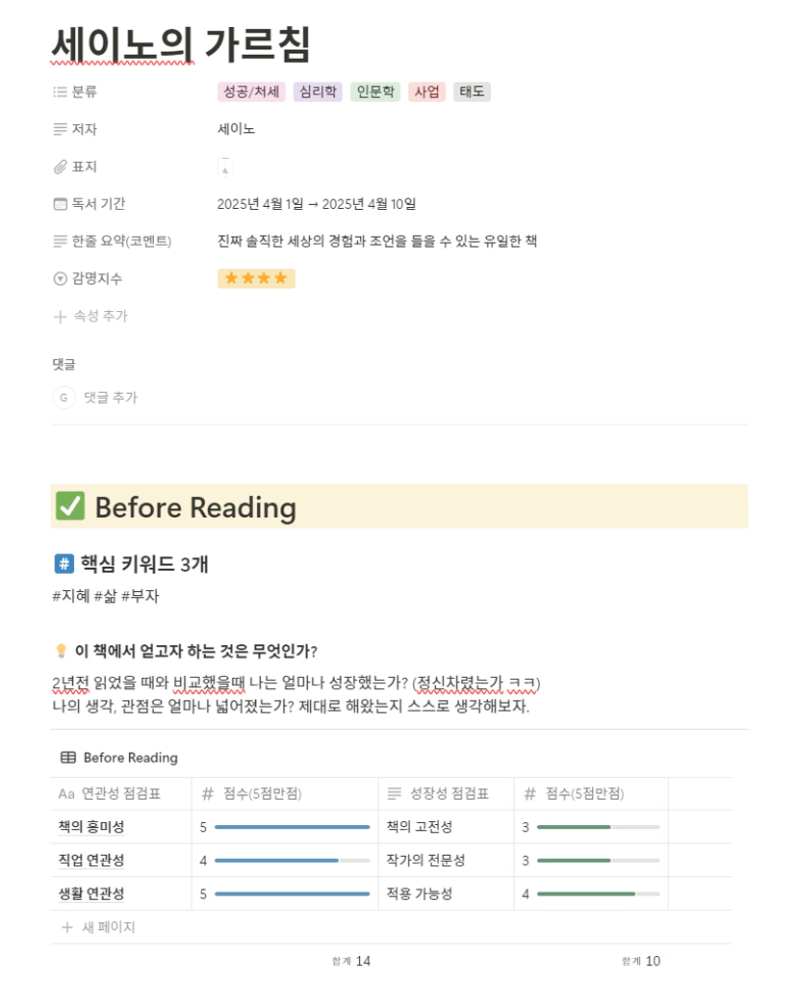This screenshot has width=796, height=981.
Task: Click the G avatar in comments
Action: [x=64, y=398]
